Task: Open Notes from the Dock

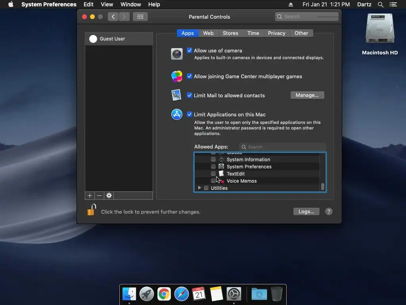Action: coord(216,294)
